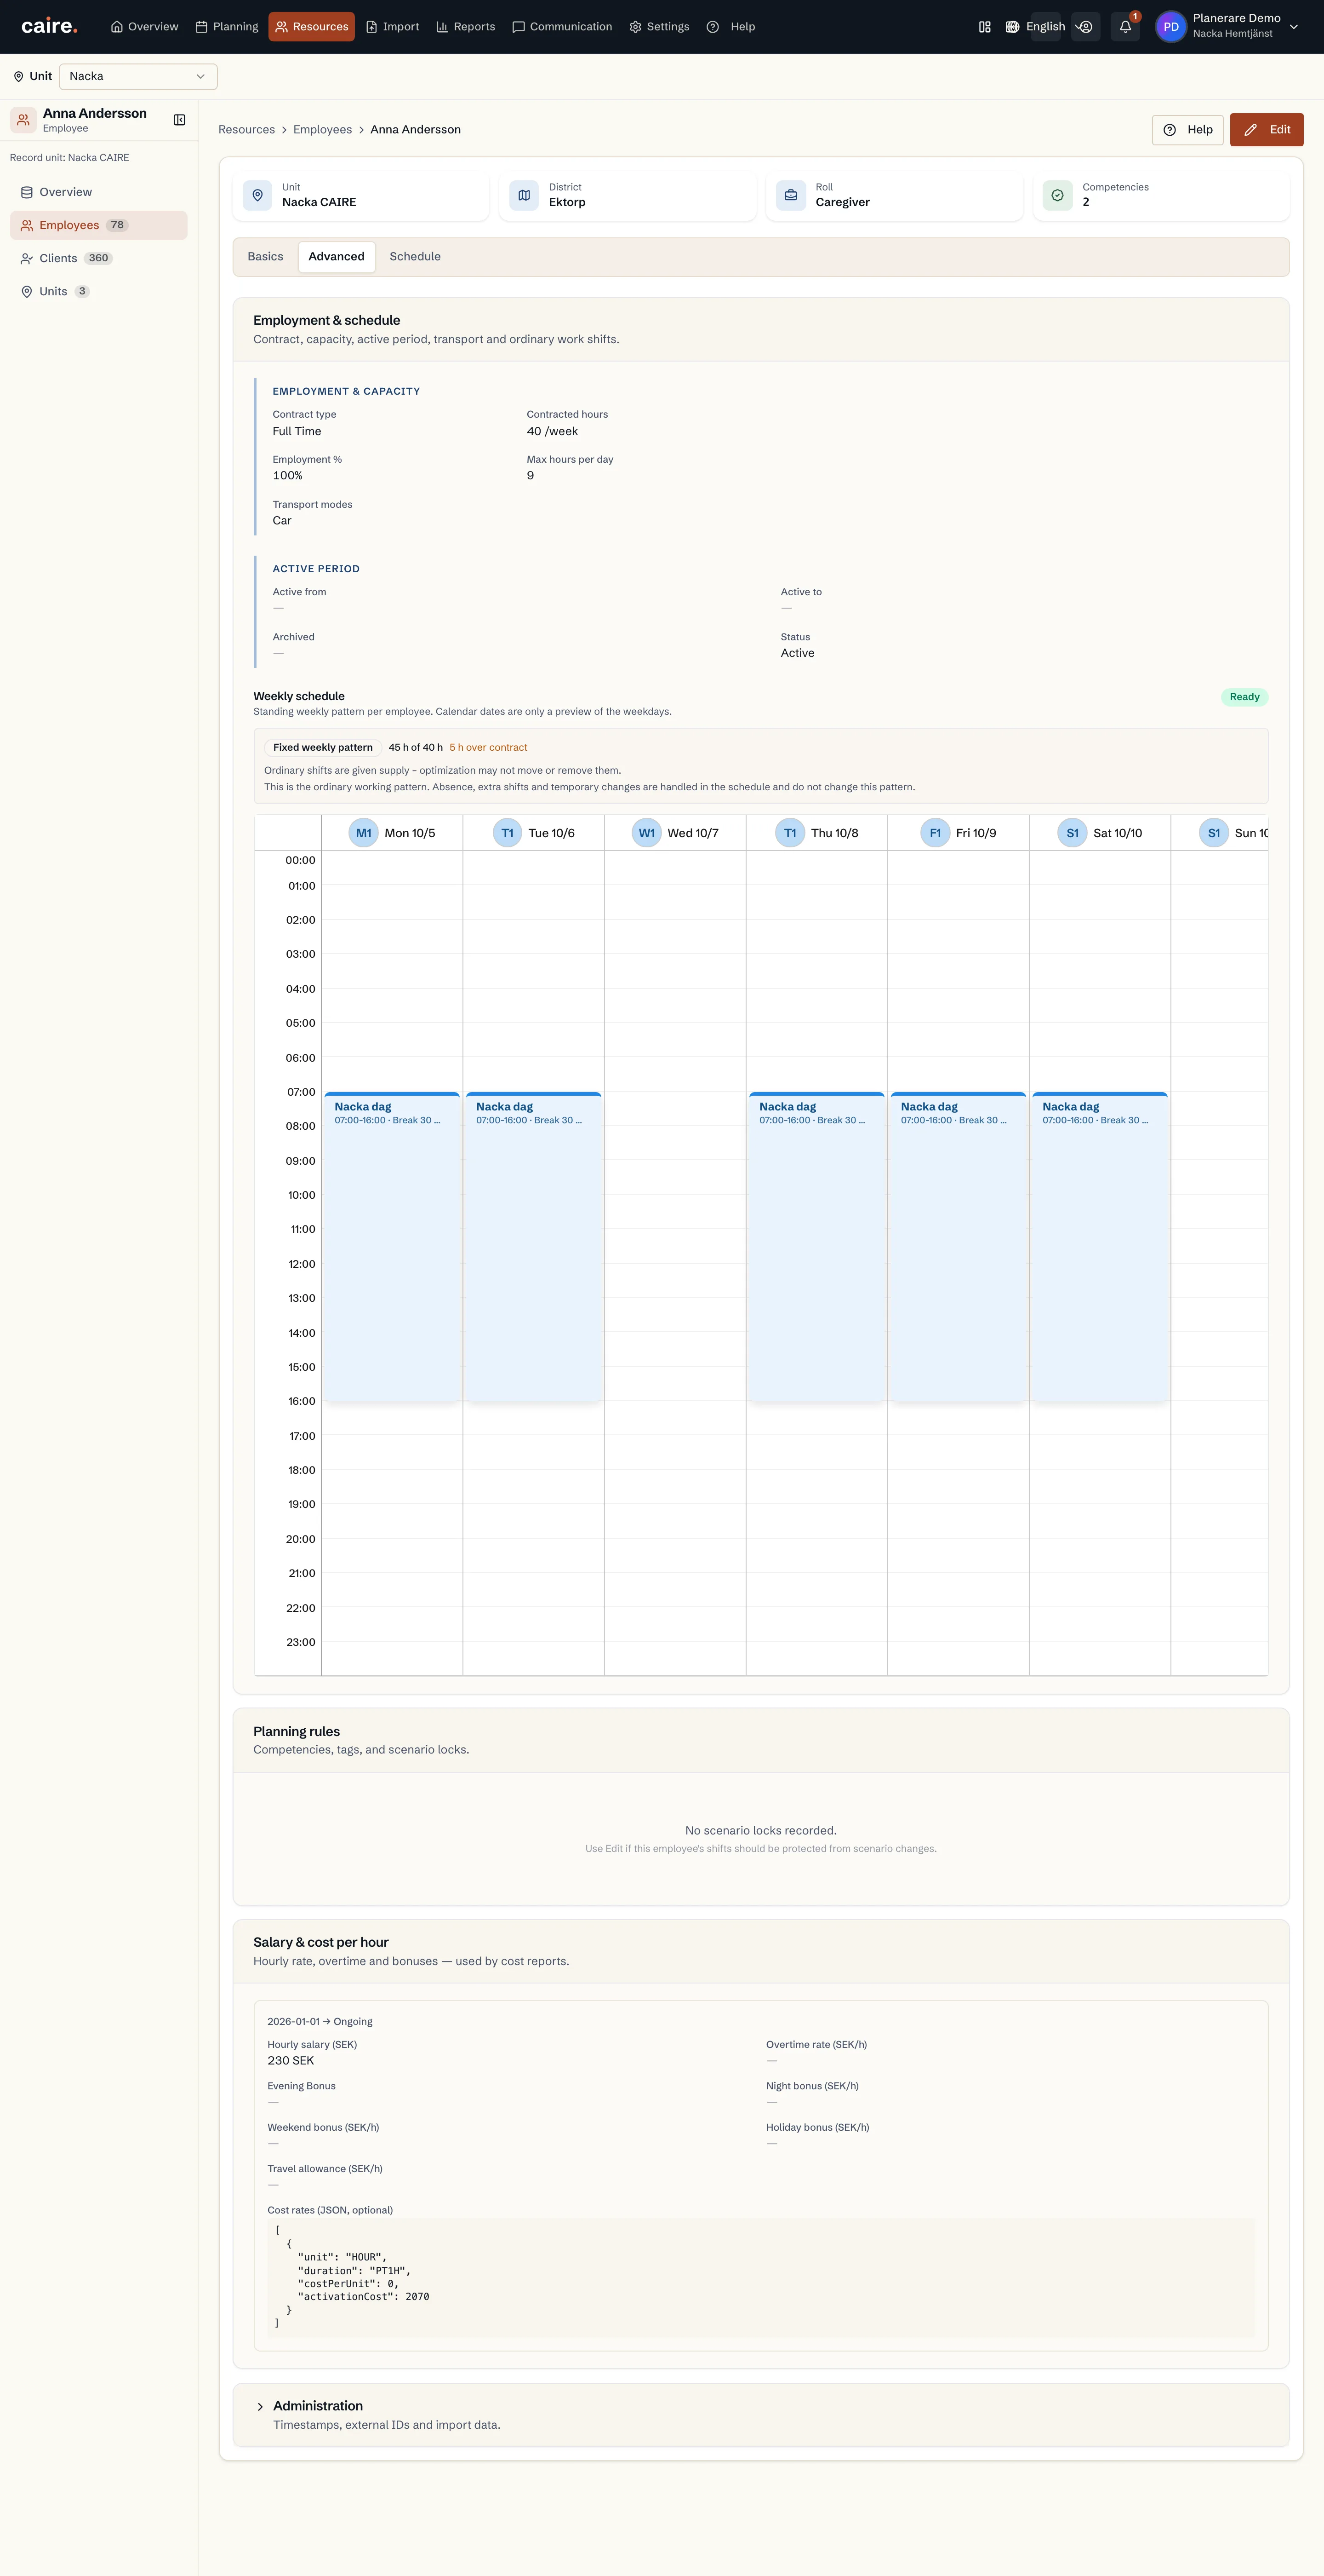Open the Unit Nacka dropdown
The height and width of the screenshot is (2576, 1324).
(138, 76)
